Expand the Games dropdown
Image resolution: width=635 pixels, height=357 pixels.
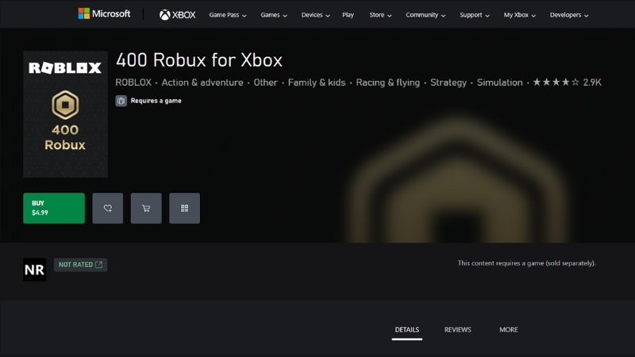point(274,15)
